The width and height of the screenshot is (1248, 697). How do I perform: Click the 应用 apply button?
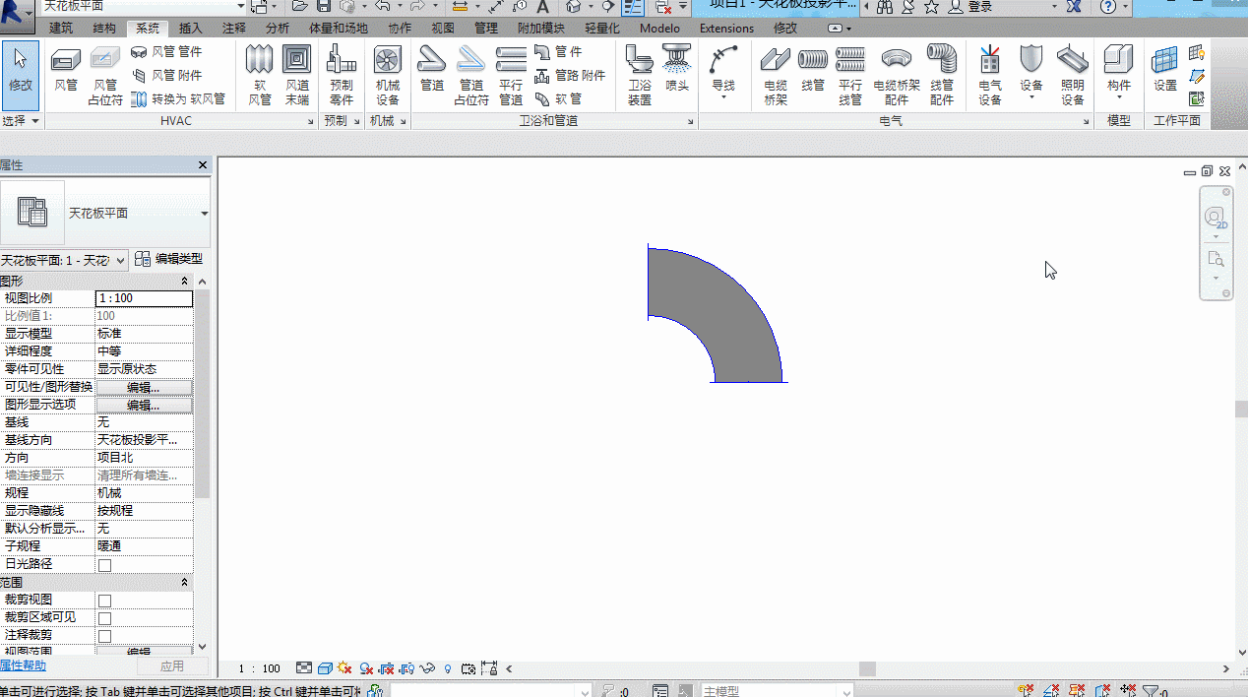pyautogui.click(x=172, y=666)
